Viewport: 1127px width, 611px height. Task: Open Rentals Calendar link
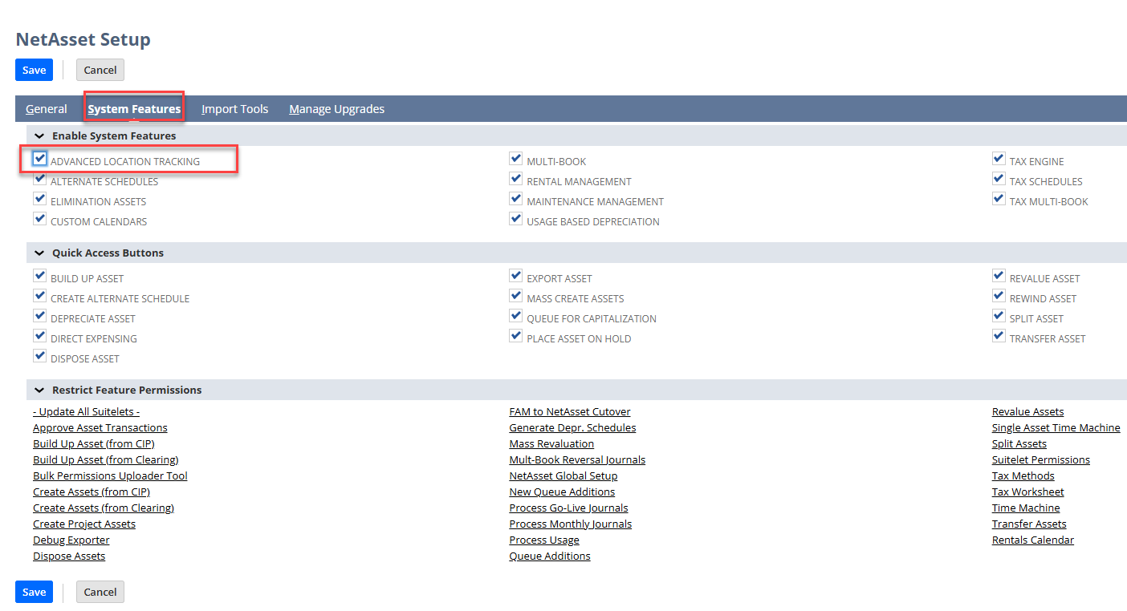pos(1032,540)
